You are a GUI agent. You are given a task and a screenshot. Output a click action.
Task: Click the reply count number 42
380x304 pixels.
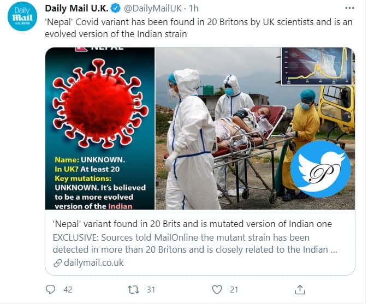coord(68,289)
